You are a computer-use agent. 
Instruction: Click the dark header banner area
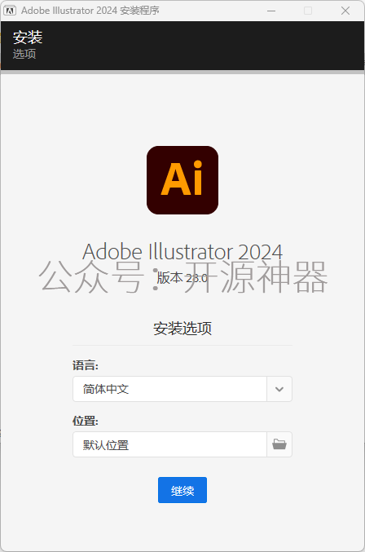[182, 46]
